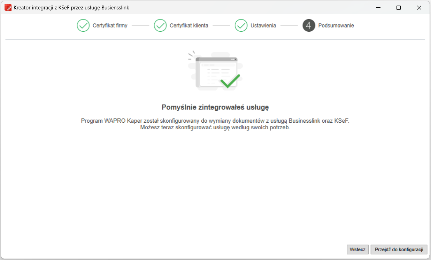Click the dark step 4 circle
Viewport: 431px width, 260px height.
coord(309,25)
